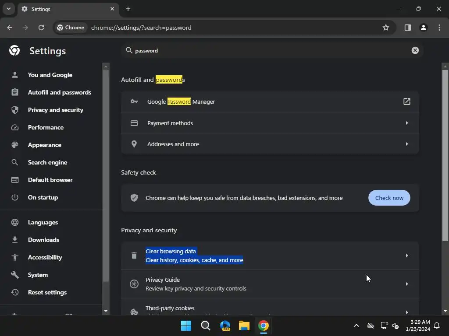Open Default browser settings
449x336 pixels.
pos(50,180)
